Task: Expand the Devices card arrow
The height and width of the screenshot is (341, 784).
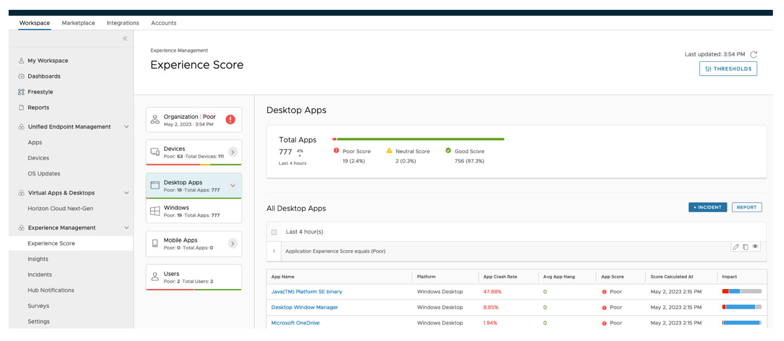Action: [x=233, y=152]
